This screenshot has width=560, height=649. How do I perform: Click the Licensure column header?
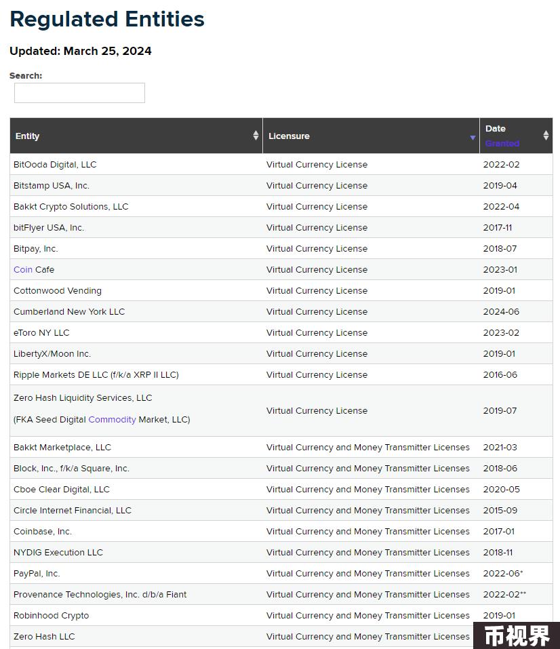371,136
